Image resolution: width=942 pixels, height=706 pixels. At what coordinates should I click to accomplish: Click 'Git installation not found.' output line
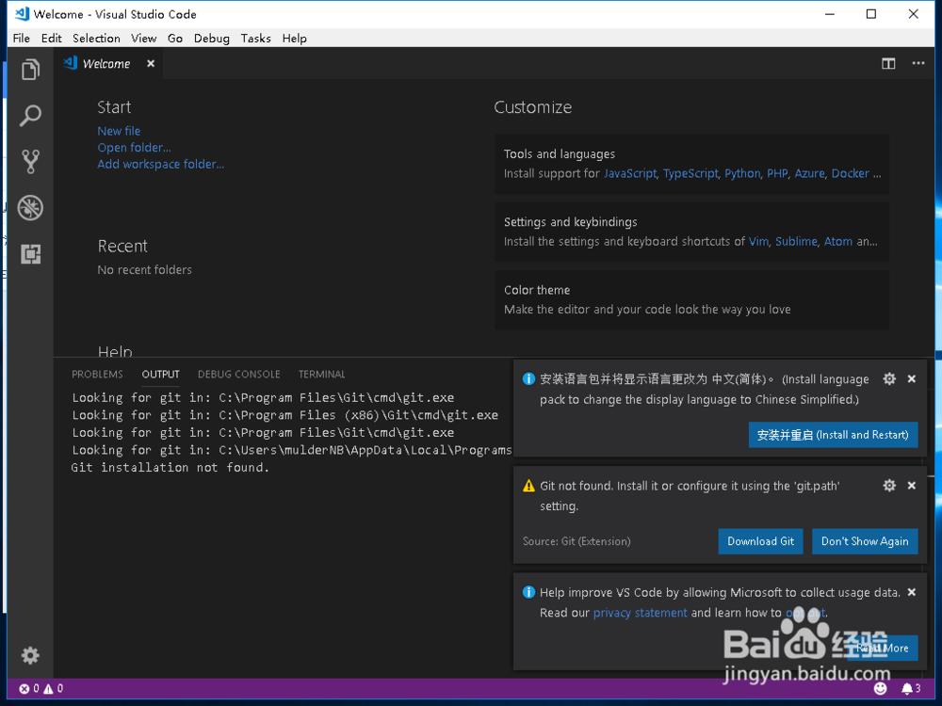[170, 467]
